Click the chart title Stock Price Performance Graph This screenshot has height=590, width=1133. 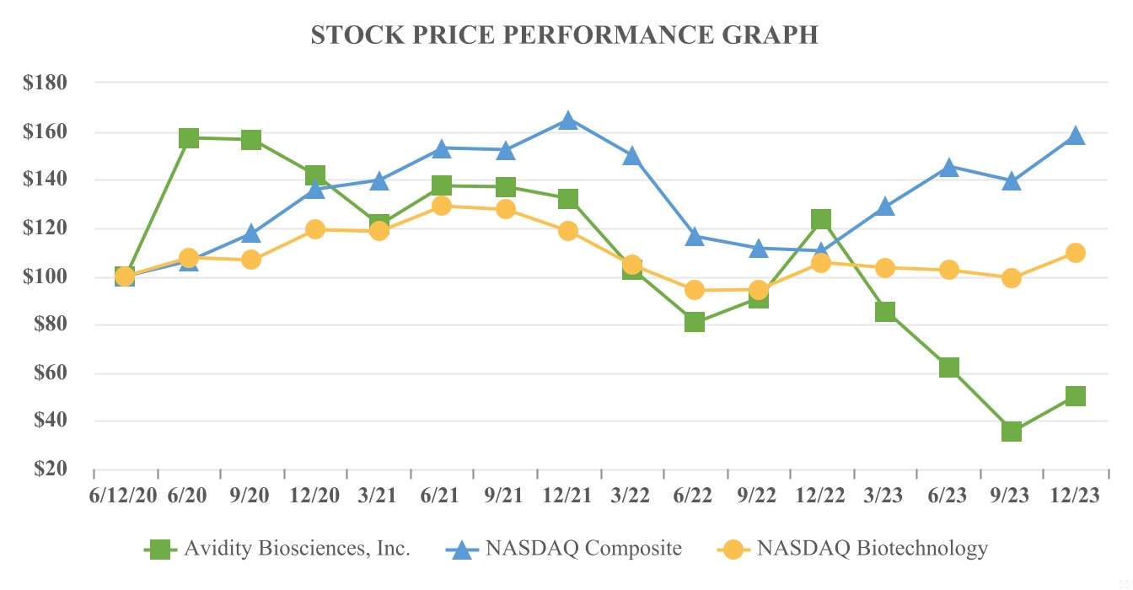pos(565,35)
